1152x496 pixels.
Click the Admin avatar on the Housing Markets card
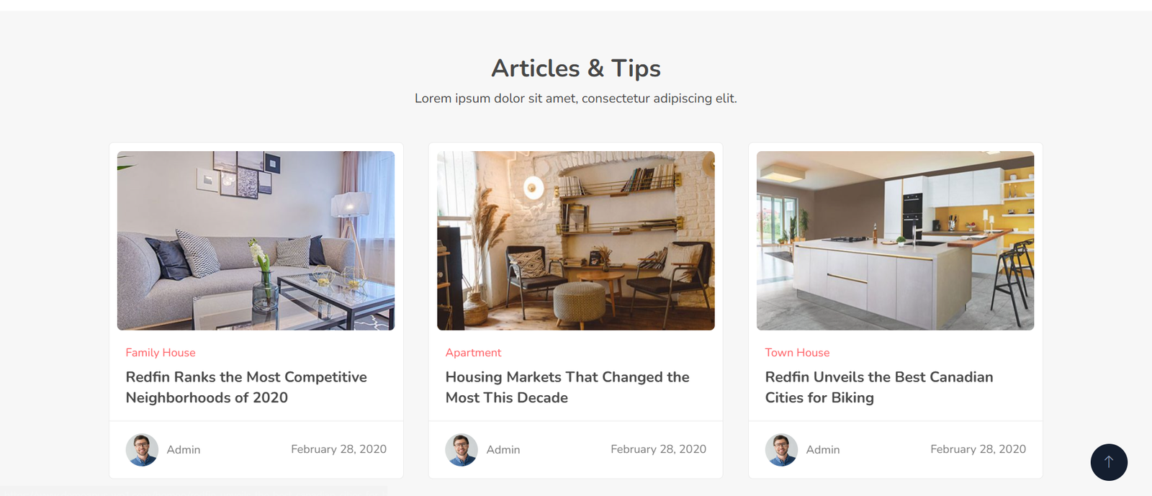click(462, 450)
